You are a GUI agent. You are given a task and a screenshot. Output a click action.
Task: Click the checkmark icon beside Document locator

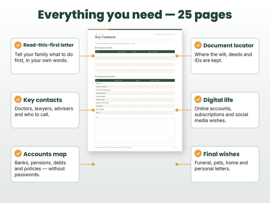click(x=198, y=45)
